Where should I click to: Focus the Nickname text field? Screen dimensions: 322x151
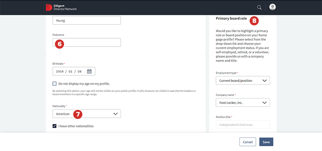pyautogui.click(x=87, y=42)
